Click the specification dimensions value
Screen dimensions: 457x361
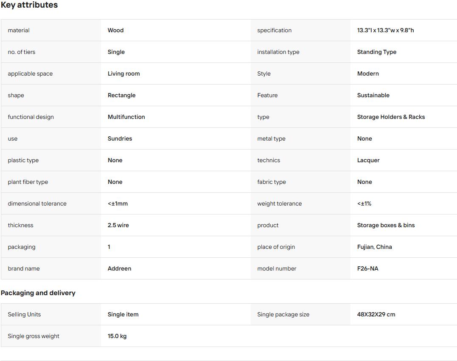click(386, 30)
